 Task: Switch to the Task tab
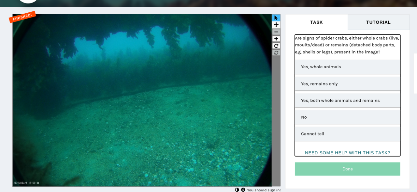coord(316,22)
